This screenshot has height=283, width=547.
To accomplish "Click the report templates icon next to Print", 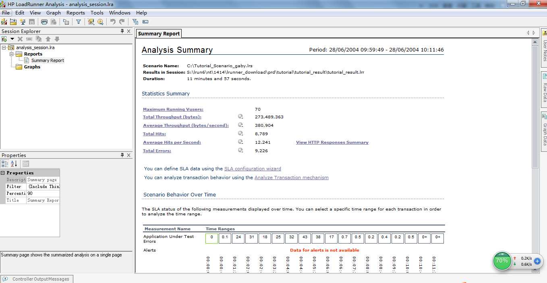I will pos(53,22).
